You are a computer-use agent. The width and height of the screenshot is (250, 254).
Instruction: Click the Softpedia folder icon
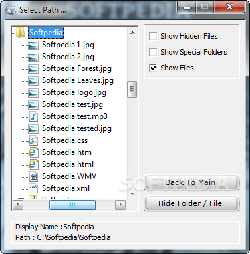pyautogui.click(x=21, y=33)
